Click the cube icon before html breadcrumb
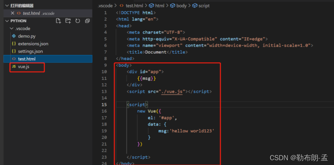 point(151,6)
